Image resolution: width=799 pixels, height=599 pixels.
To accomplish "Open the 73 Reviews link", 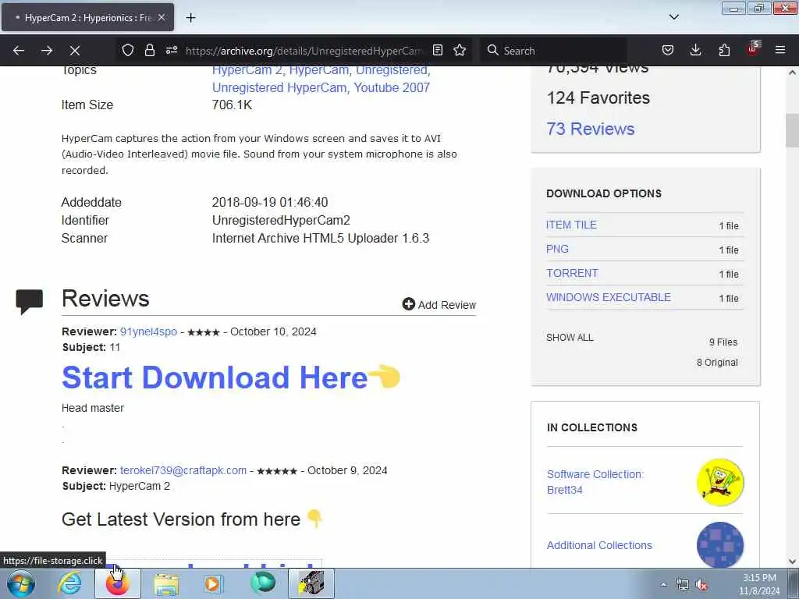I will click(591, 129).
